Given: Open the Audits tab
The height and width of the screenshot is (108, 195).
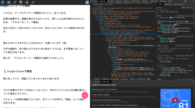Looking at the screenshot, I should click(170, 1).
